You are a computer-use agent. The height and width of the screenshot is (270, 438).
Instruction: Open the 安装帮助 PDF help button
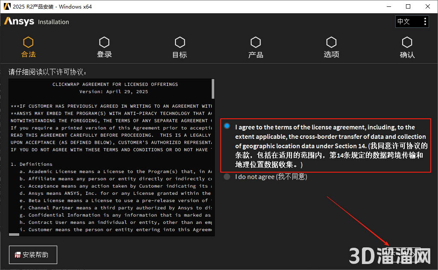33,255
